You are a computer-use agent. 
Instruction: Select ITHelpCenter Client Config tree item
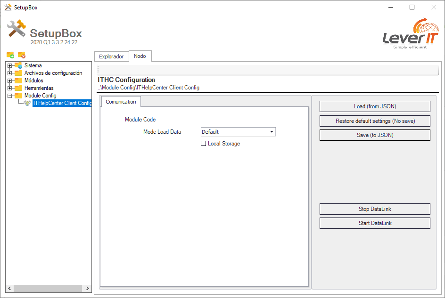point(62,103)
